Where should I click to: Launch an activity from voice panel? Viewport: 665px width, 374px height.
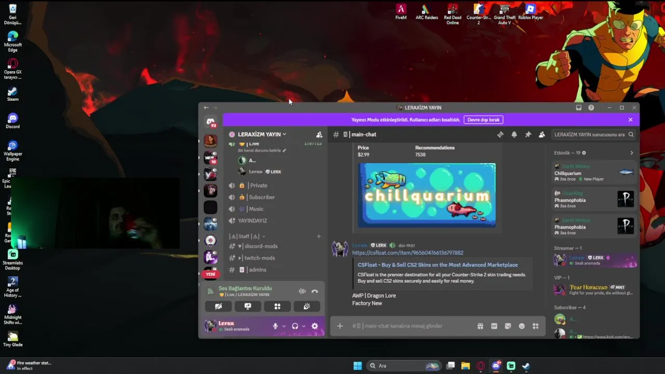[x=277, y=306]
